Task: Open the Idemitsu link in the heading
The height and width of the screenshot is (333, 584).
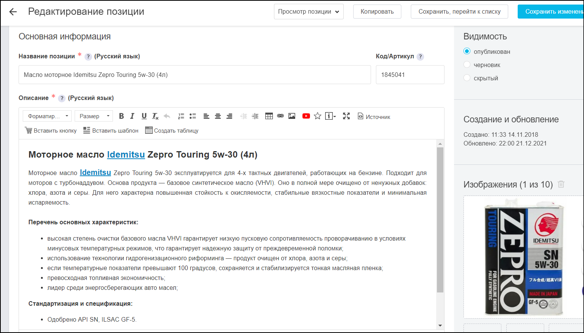Action: coord(126,155)
